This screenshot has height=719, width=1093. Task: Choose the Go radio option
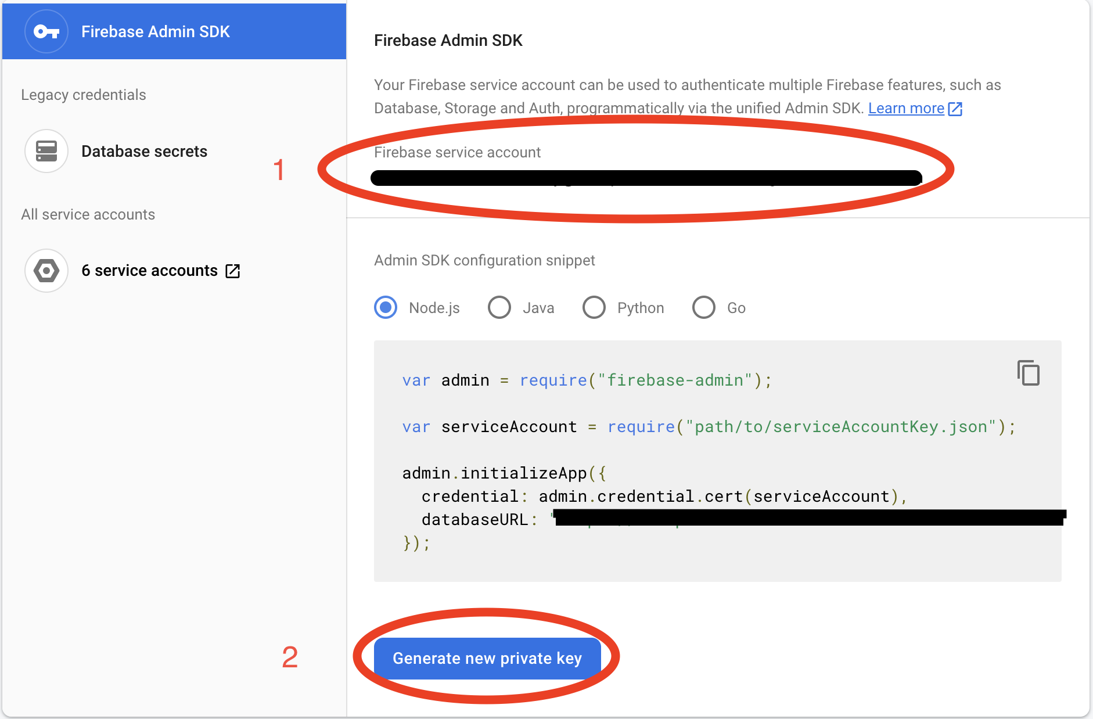point(704,307)
